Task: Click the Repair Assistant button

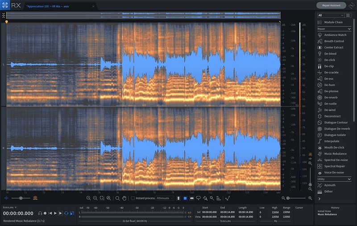Action: [331, 5]
